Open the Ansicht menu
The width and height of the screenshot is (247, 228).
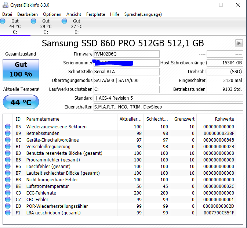tap(73, 14)
